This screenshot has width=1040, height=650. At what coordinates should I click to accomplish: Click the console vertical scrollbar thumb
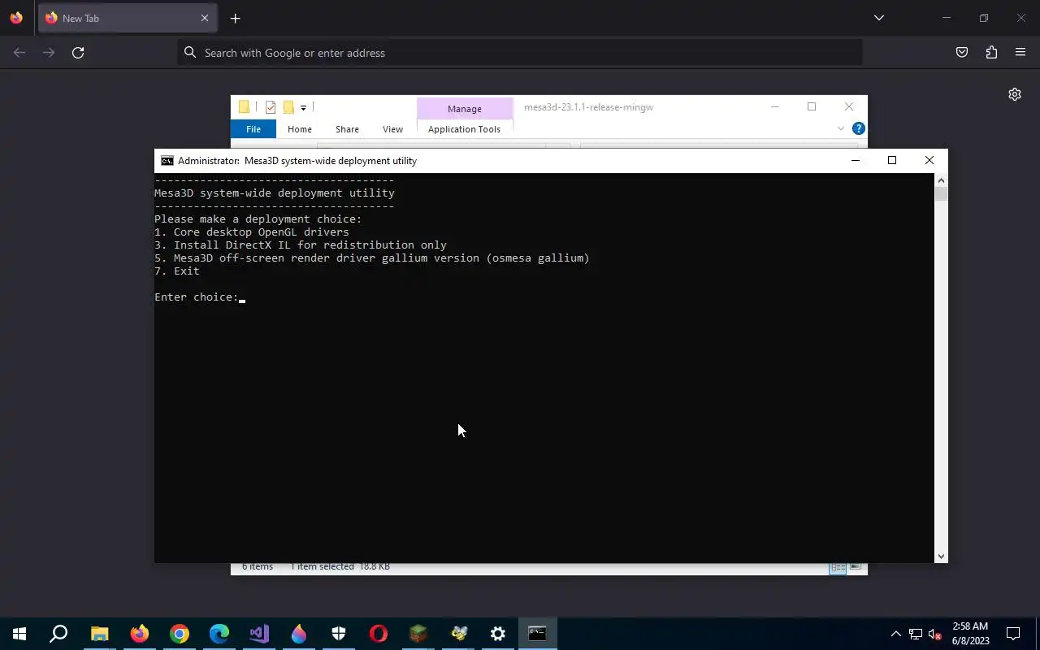(x=941, y=193)
